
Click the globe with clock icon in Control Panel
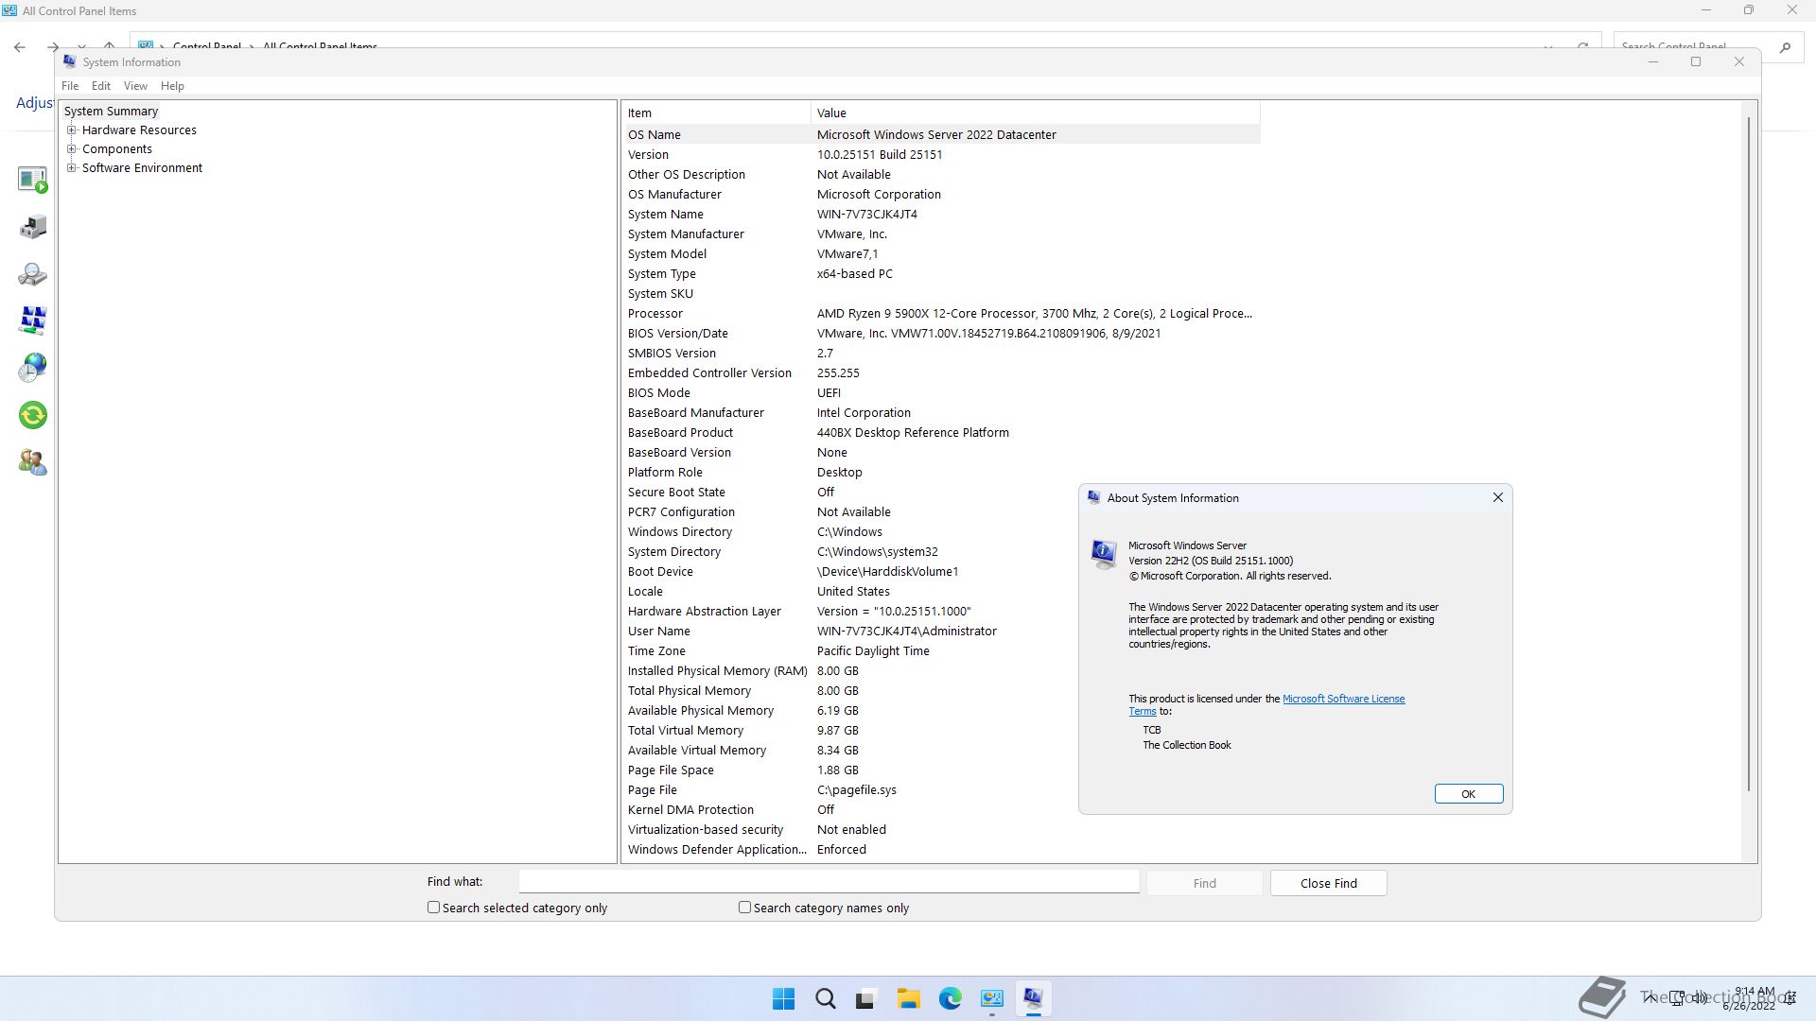click(32, 367)
